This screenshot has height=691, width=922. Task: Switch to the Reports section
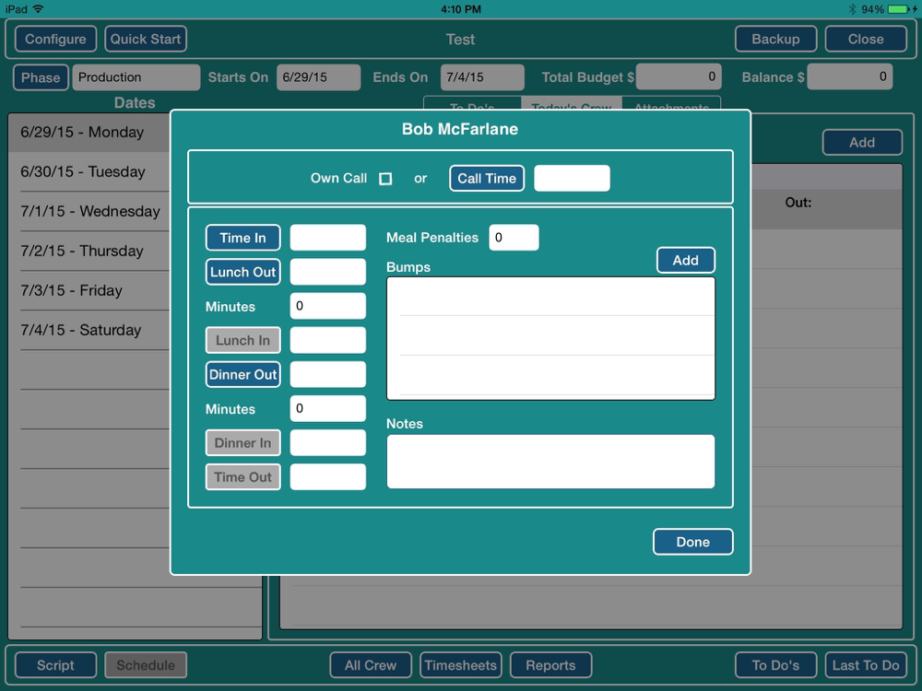(550, 665)
